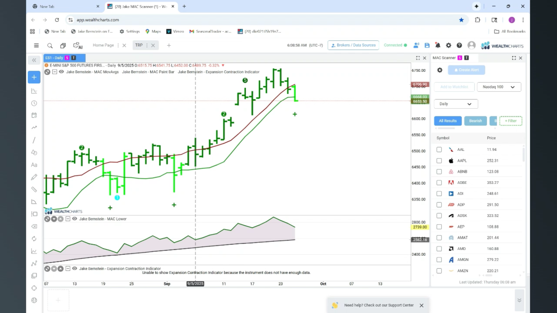
Task: Check the ADSK row checkbox
Action: [x=439, y=216]
